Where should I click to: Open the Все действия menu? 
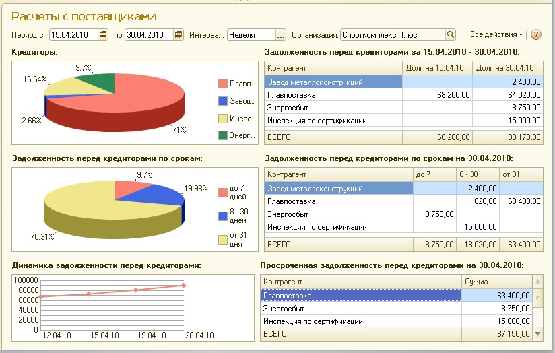[x=496, y=35]
